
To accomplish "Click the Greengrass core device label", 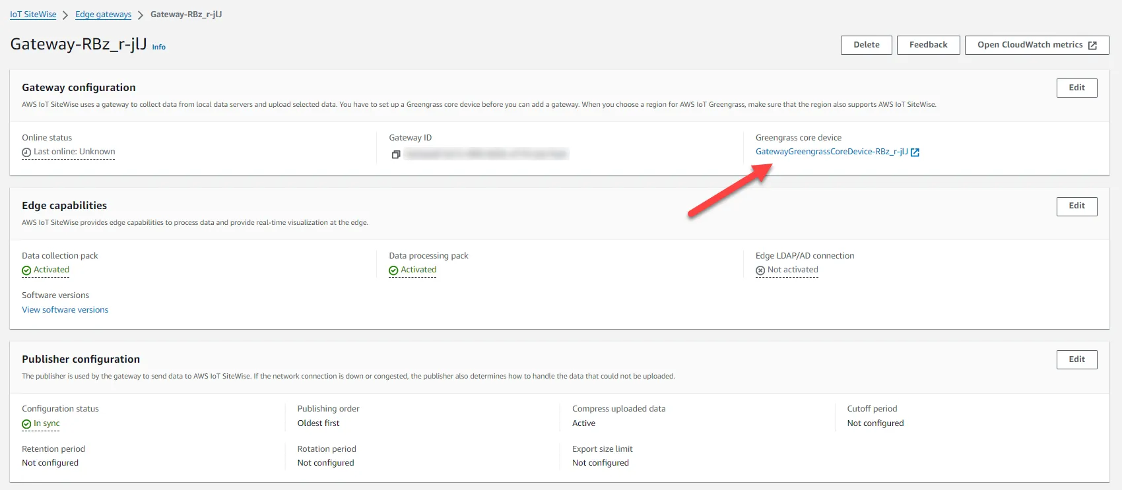I will point(799,138).
